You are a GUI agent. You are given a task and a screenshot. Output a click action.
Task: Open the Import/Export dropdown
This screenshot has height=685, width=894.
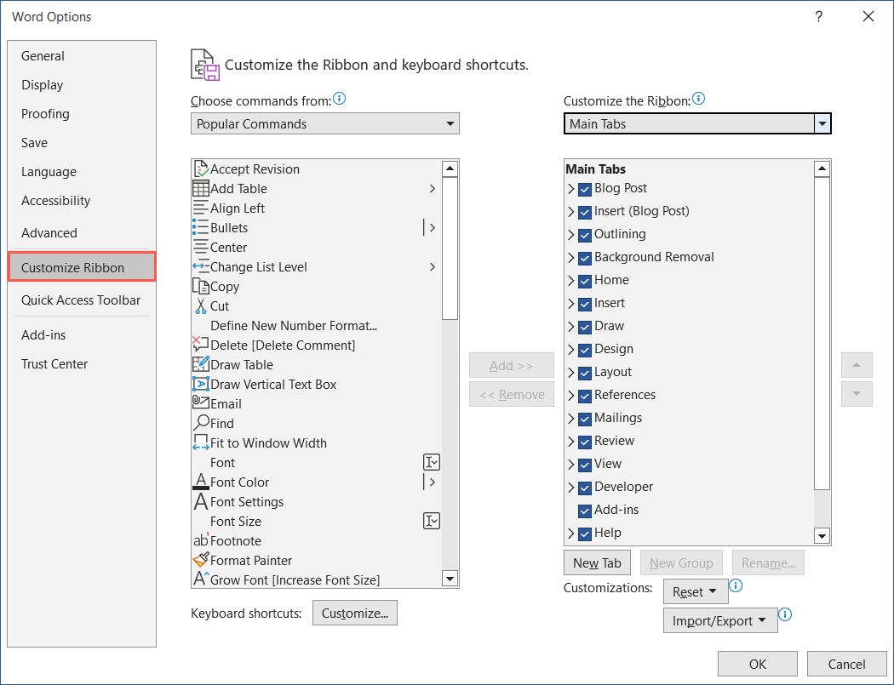(719, 619)
